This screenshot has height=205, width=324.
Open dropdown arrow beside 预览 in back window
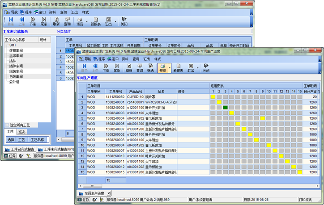pyautogui.click(x=87, y=21)
